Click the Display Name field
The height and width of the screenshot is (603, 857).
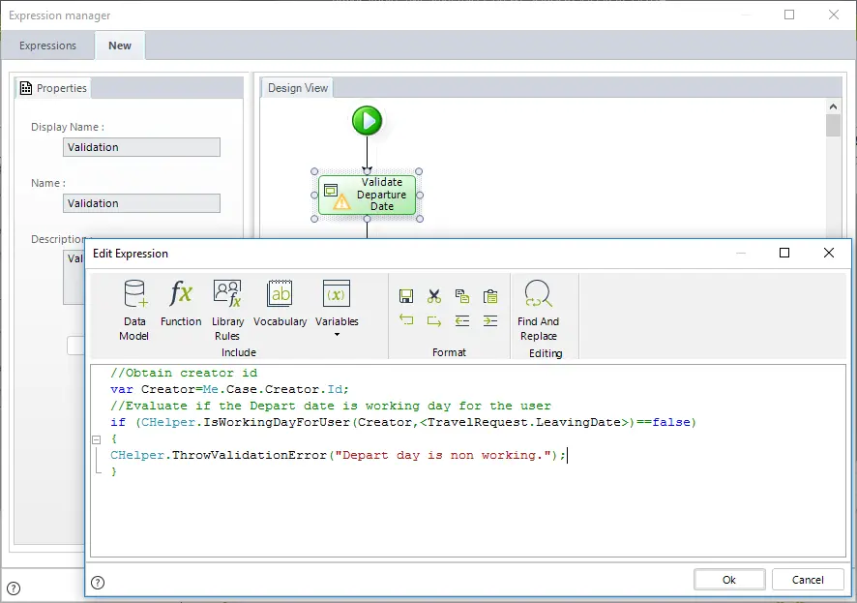coord(141,147)
